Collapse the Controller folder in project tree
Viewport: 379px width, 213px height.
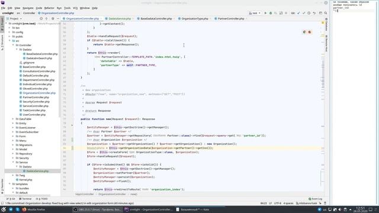pyautogui.click(x=13, y=45)
